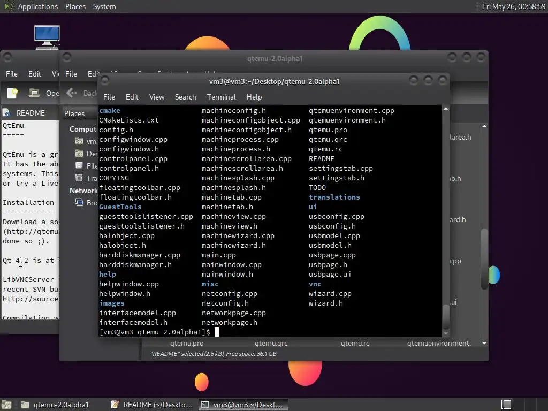Select the Desktop icon in the Places sidebar

click(x=79, y=154)
